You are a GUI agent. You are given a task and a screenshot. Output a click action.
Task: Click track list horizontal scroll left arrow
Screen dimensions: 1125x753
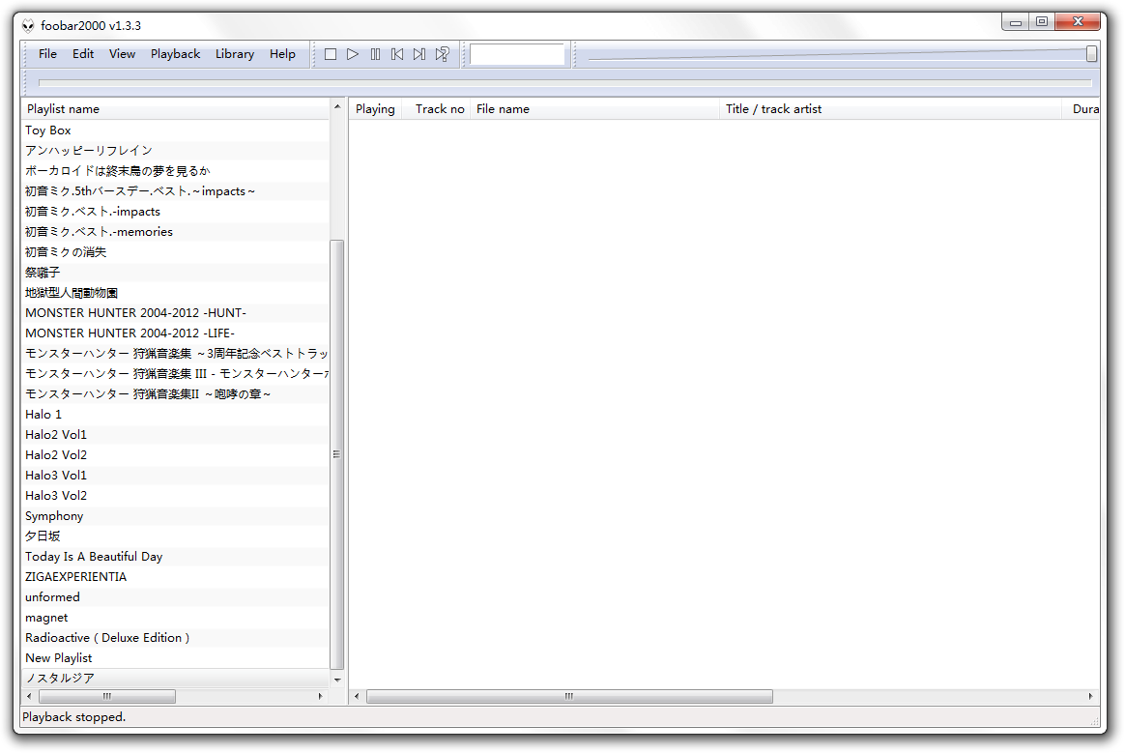click(357, 696)
